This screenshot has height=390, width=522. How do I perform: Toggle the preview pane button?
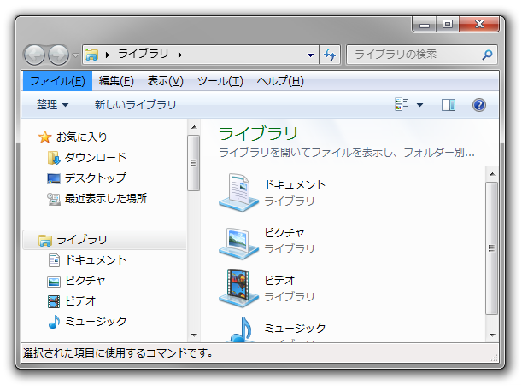[x=449, y=105]
